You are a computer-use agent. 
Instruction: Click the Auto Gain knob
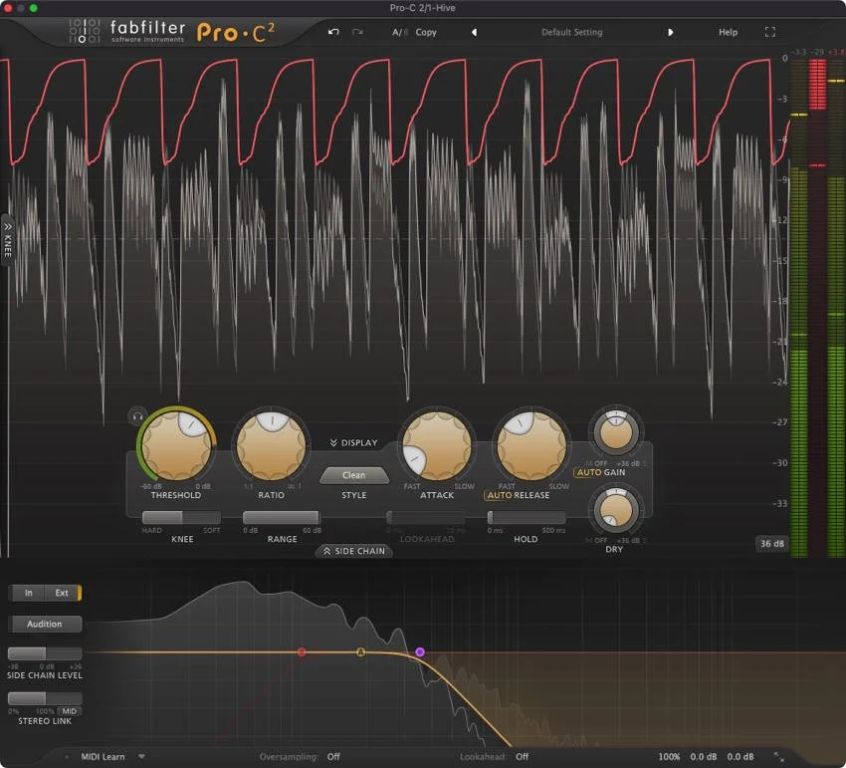click(x=616, y=432)
